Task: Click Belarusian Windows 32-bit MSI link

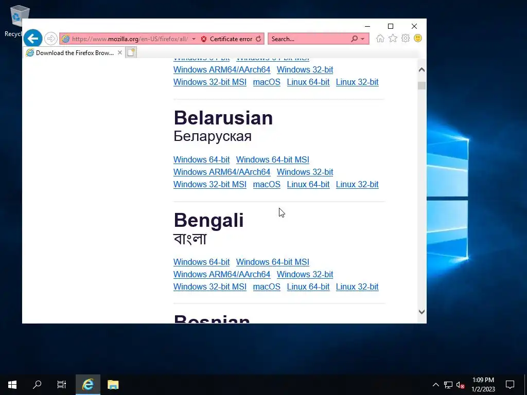Action: (210, 185)
